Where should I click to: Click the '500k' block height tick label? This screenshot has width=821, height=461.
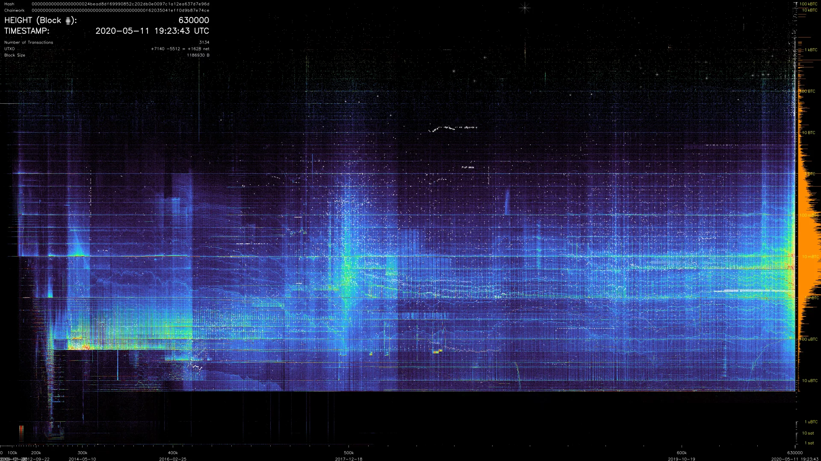point(349,453)
